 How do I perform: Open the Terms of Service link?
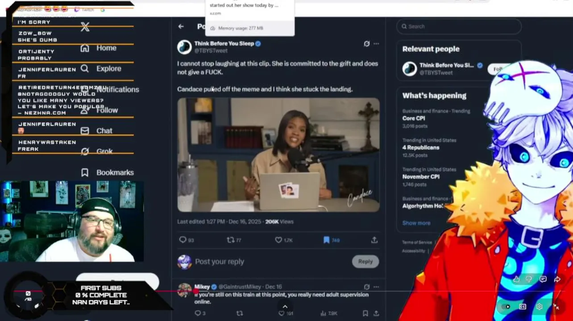pos(417,242)
